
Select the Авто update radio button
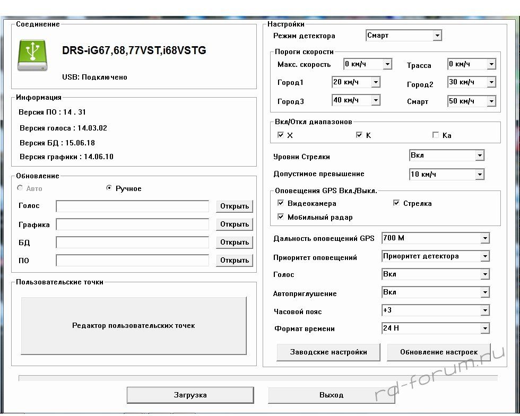(21, 188)
